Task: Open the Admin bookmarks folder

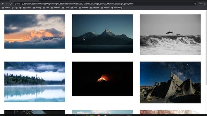Action: [x=27, y=8]
